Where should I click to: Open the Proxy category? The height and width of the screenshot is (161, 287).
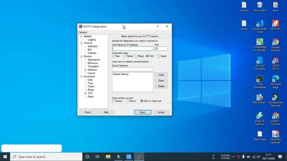[x=91, y=83]
